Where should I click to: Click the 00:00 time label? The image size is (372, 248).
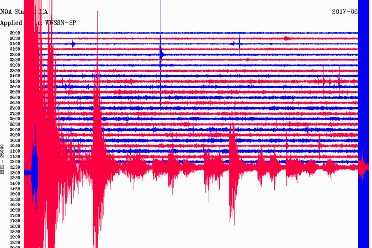14,33
